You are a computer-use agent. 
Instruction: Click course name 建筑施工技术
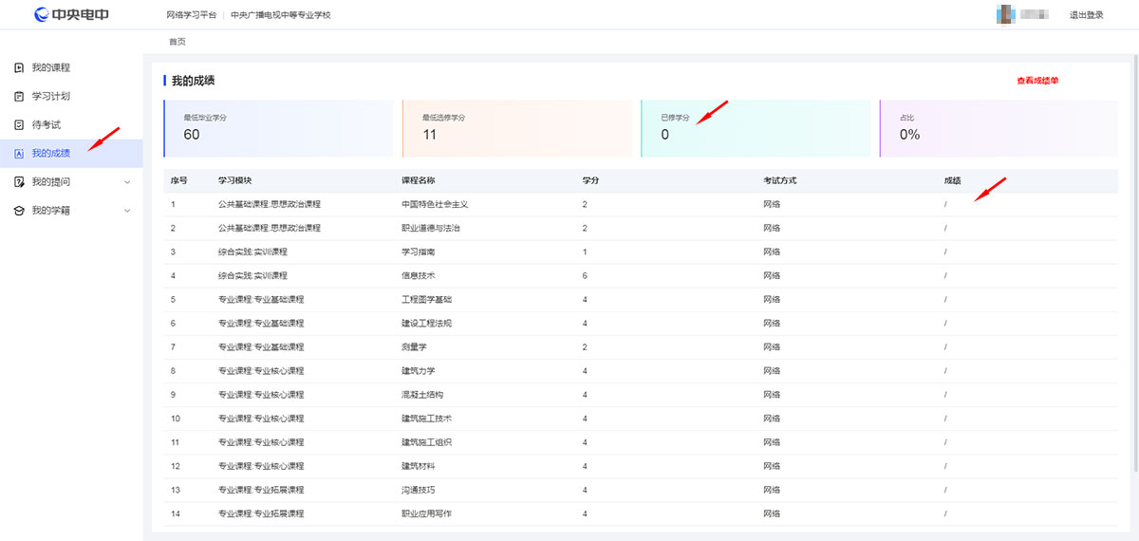427,419
